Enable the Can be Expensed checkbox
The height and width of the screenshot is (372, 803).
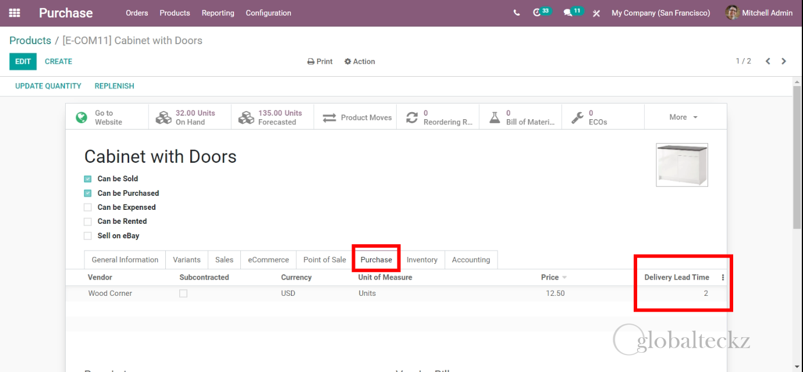[88, 208]
